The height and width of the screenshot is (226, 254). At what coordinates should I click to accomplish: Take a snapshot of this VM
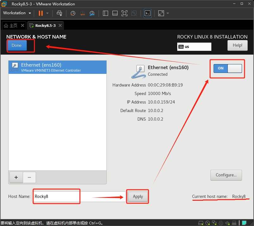point(73,13)
